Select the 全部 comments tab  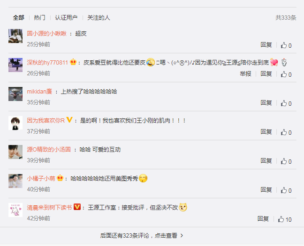click(x=19, y=18)
